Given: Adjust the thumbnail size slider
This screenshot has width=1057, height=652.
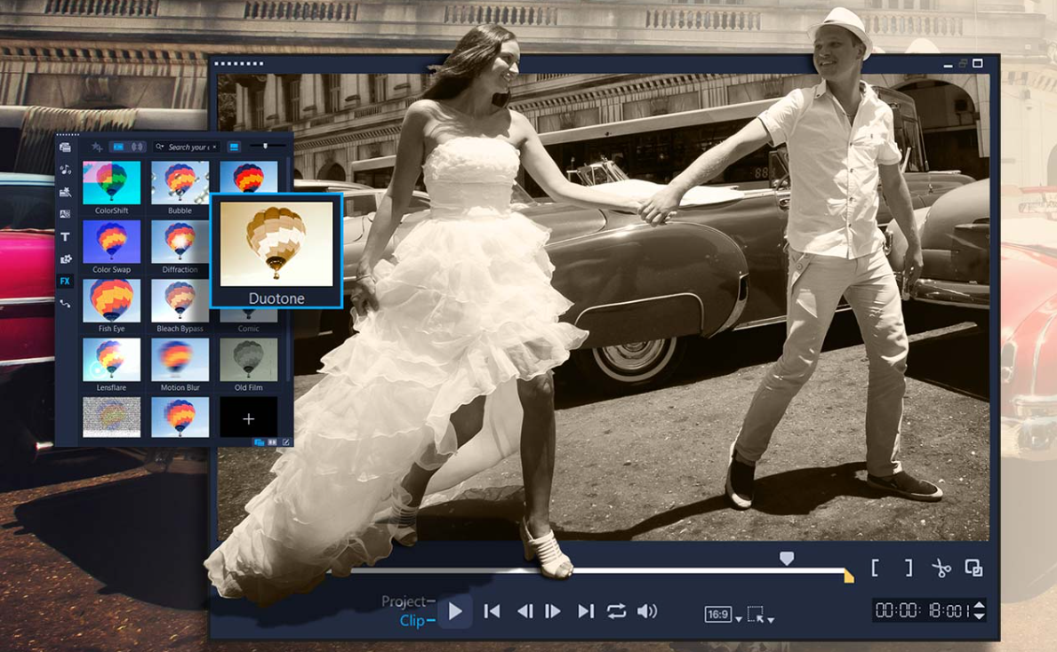Looking at the screenshot, I should click(x=265, y=146).
